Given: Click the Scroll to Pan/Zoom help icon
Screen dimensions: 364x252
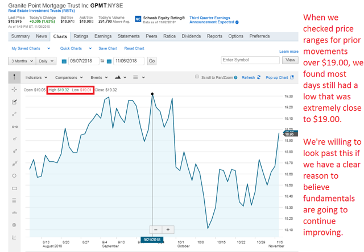Looking at the screenshot, I should [x=235, y=78].
